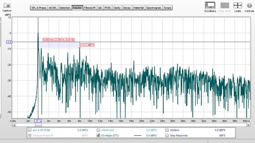Switch to the GD tab

[x=100, y=8]
